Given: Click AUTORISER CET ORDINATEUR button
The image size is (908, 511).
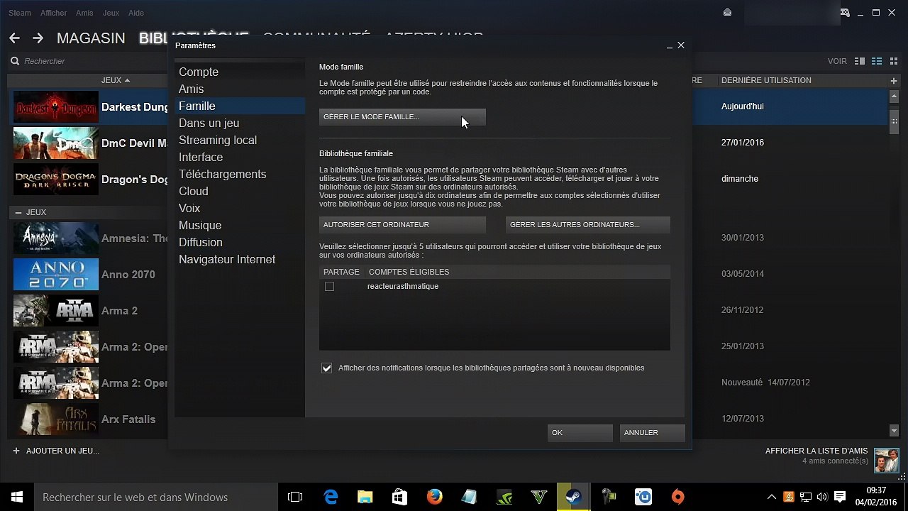Looking at the screenshot, I should 402,225.
